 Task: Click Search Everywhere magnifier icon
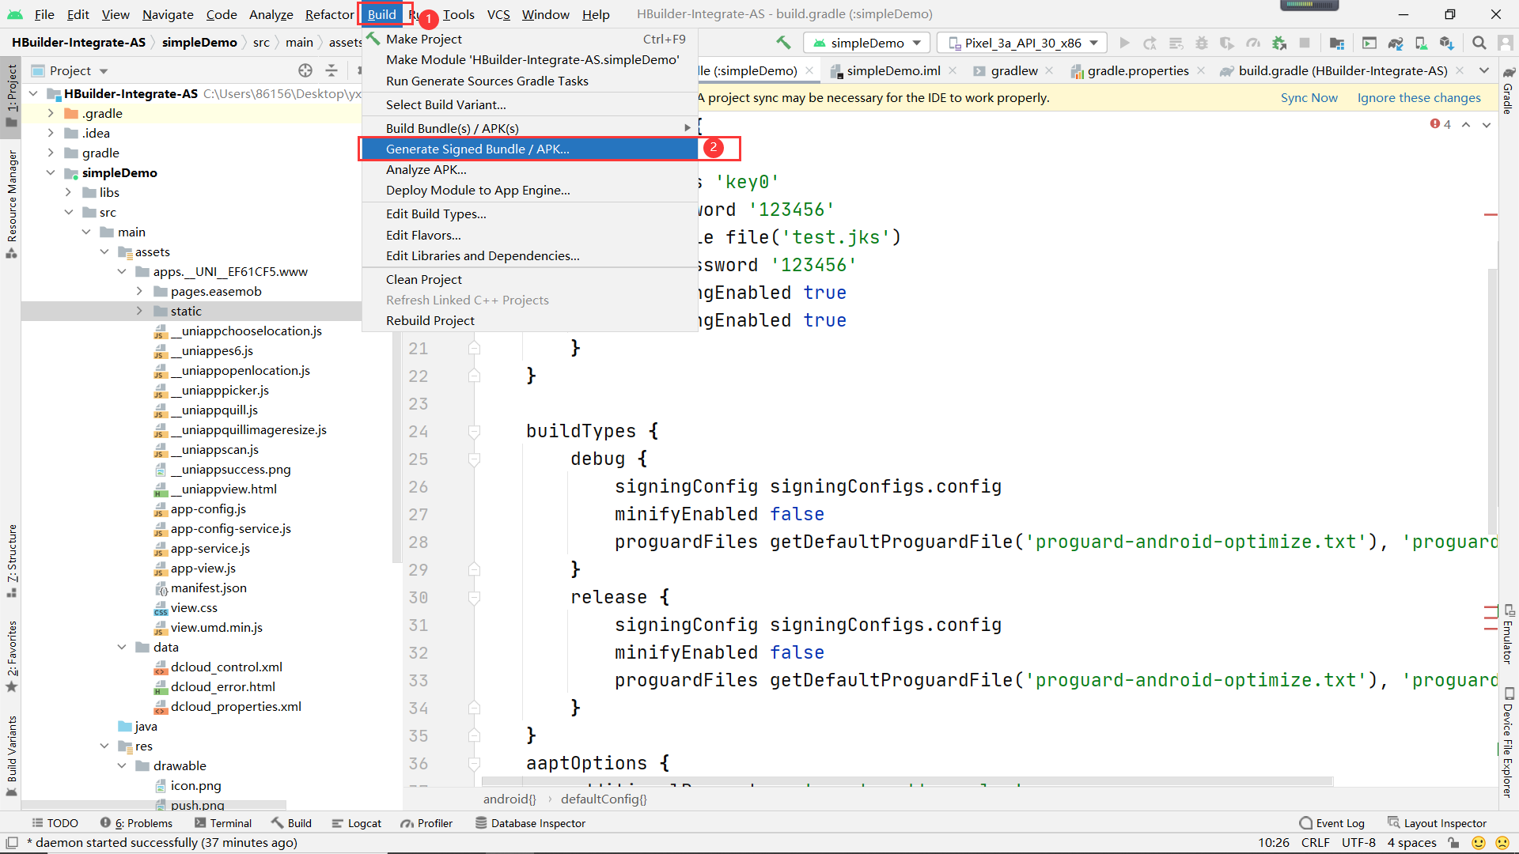(1479, 43)
